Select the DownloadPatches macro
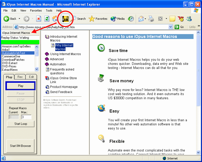This screenshot has width=202, height=162. pos(18,60)
